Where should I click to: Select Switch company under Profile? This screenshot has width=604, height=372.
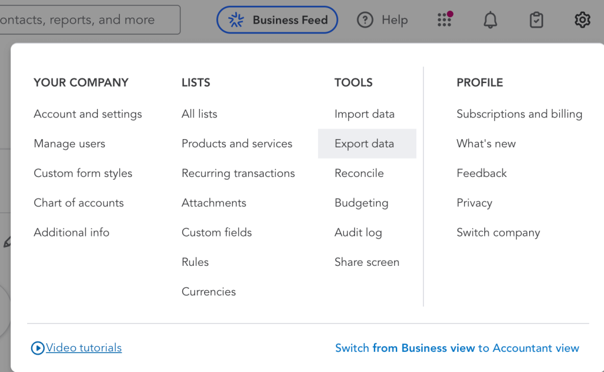tap(498, 232)
